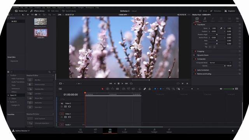Expand the Dynamic Zoom section
Image resolution: width=249 pixels, height=140 pixels.
[x=203, y=55]
